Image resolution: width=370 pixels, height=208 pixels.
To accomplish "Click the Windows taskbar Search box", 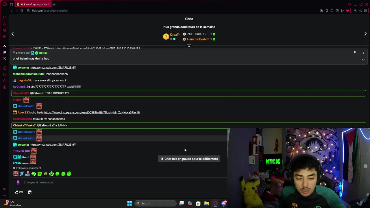I will [156, 203].
